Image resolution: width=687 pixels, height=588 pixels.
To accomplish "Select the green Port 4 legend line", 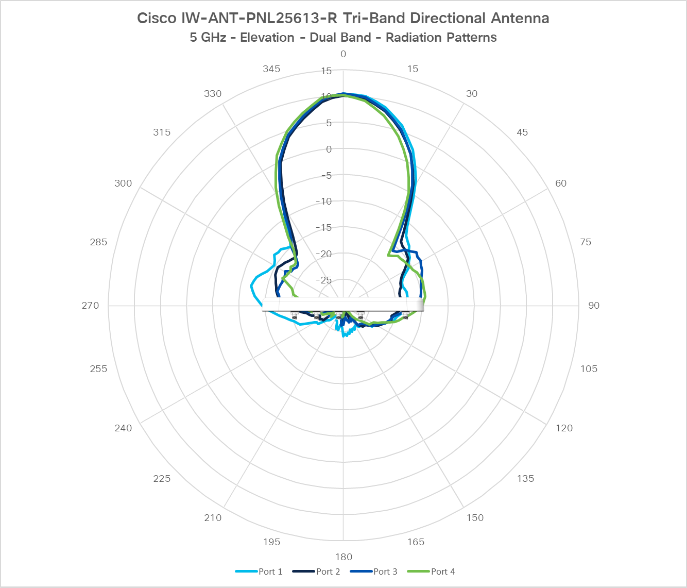I will pos(419,572).
